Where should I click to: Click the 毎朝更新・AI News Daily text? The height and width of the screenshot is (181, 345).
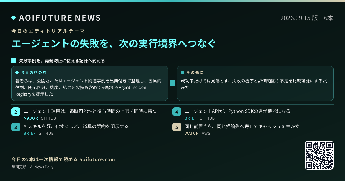tap(32, 167)
